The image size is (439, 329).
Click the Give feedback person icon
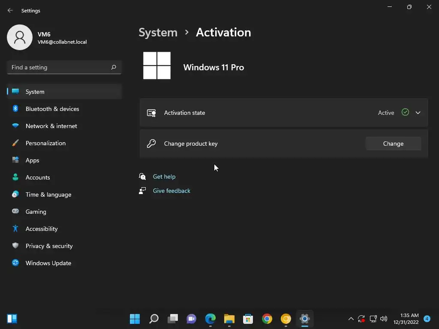(x=142, y=191)
